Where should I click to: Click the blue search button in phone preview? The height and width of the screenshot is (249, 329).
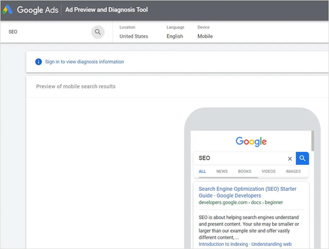click(302, 158)
